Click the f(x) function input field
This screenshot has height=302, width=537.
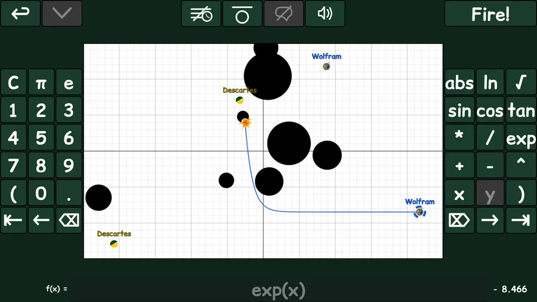point(278,290)
